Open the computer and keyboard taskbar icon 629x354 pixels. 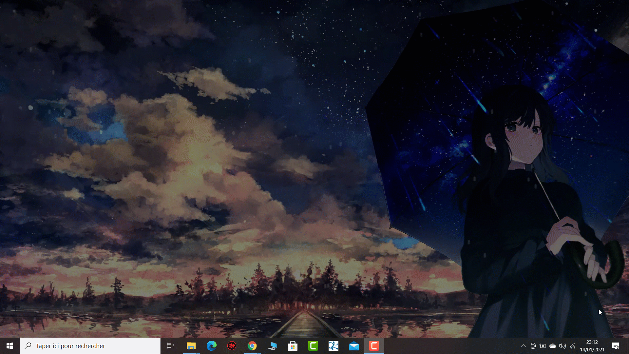[x=272, y=346]
